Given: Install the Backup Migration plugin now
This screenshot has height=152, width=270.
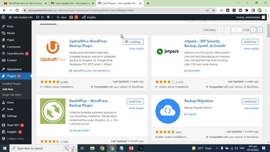Looking at the screenshot, I should pos(250,101).
